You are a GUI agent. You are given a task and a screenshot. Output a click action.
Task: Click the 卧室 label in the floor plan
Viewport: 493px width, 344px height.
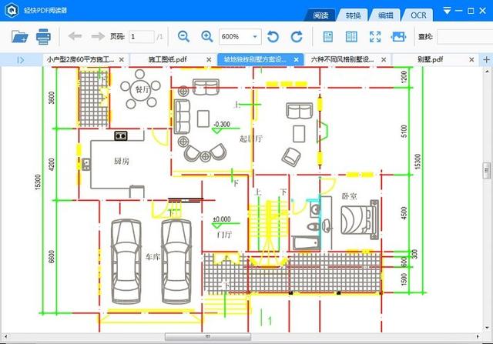point(349,196)
